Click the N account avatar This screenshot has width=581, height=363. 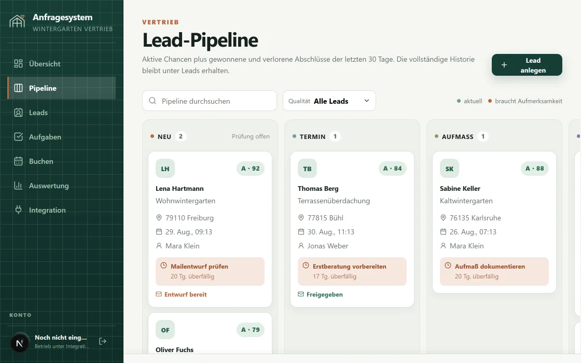click(x=20, y=343)
